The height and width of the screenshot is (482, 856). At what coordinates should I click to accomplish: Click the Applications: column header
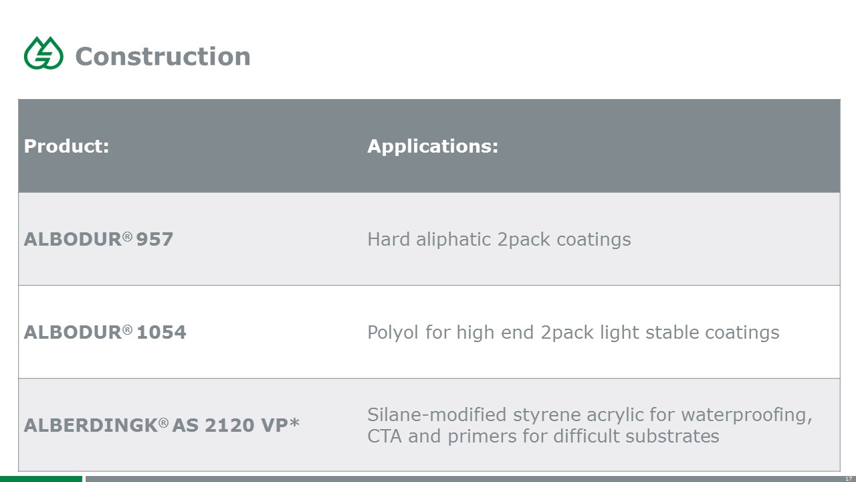click(x=433, y=146)
